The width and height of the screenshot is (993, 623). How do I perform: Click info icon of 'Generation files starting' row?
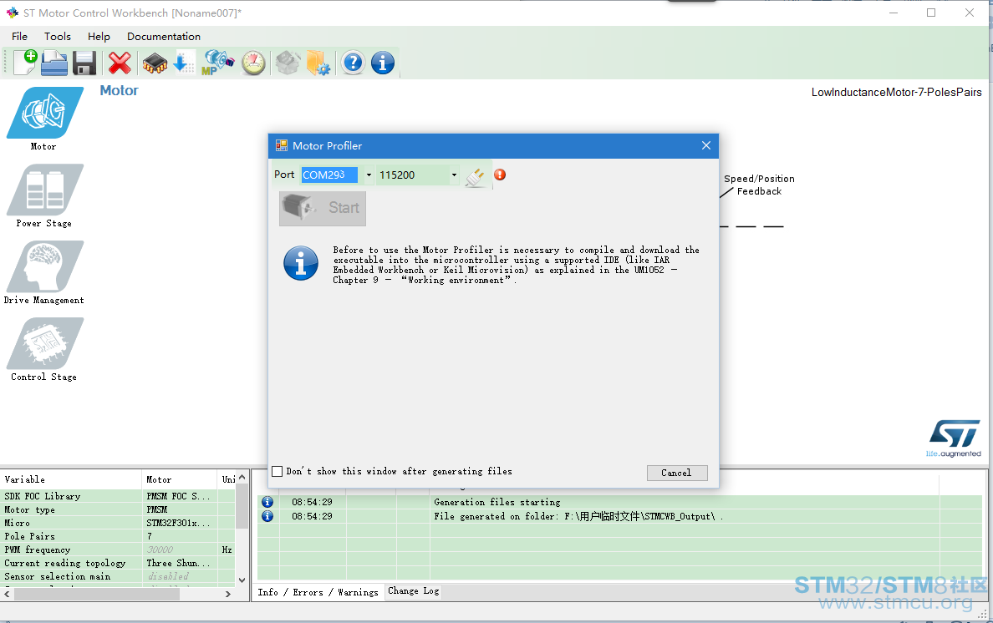point(267,502)
